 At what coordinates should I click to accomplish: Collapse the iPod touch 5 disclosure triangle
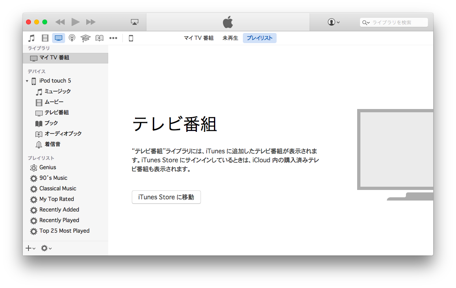(27, 81)
